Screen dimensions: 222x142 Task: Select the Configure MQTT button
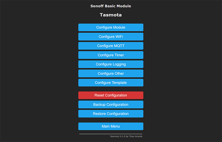[x=111, y=46]
